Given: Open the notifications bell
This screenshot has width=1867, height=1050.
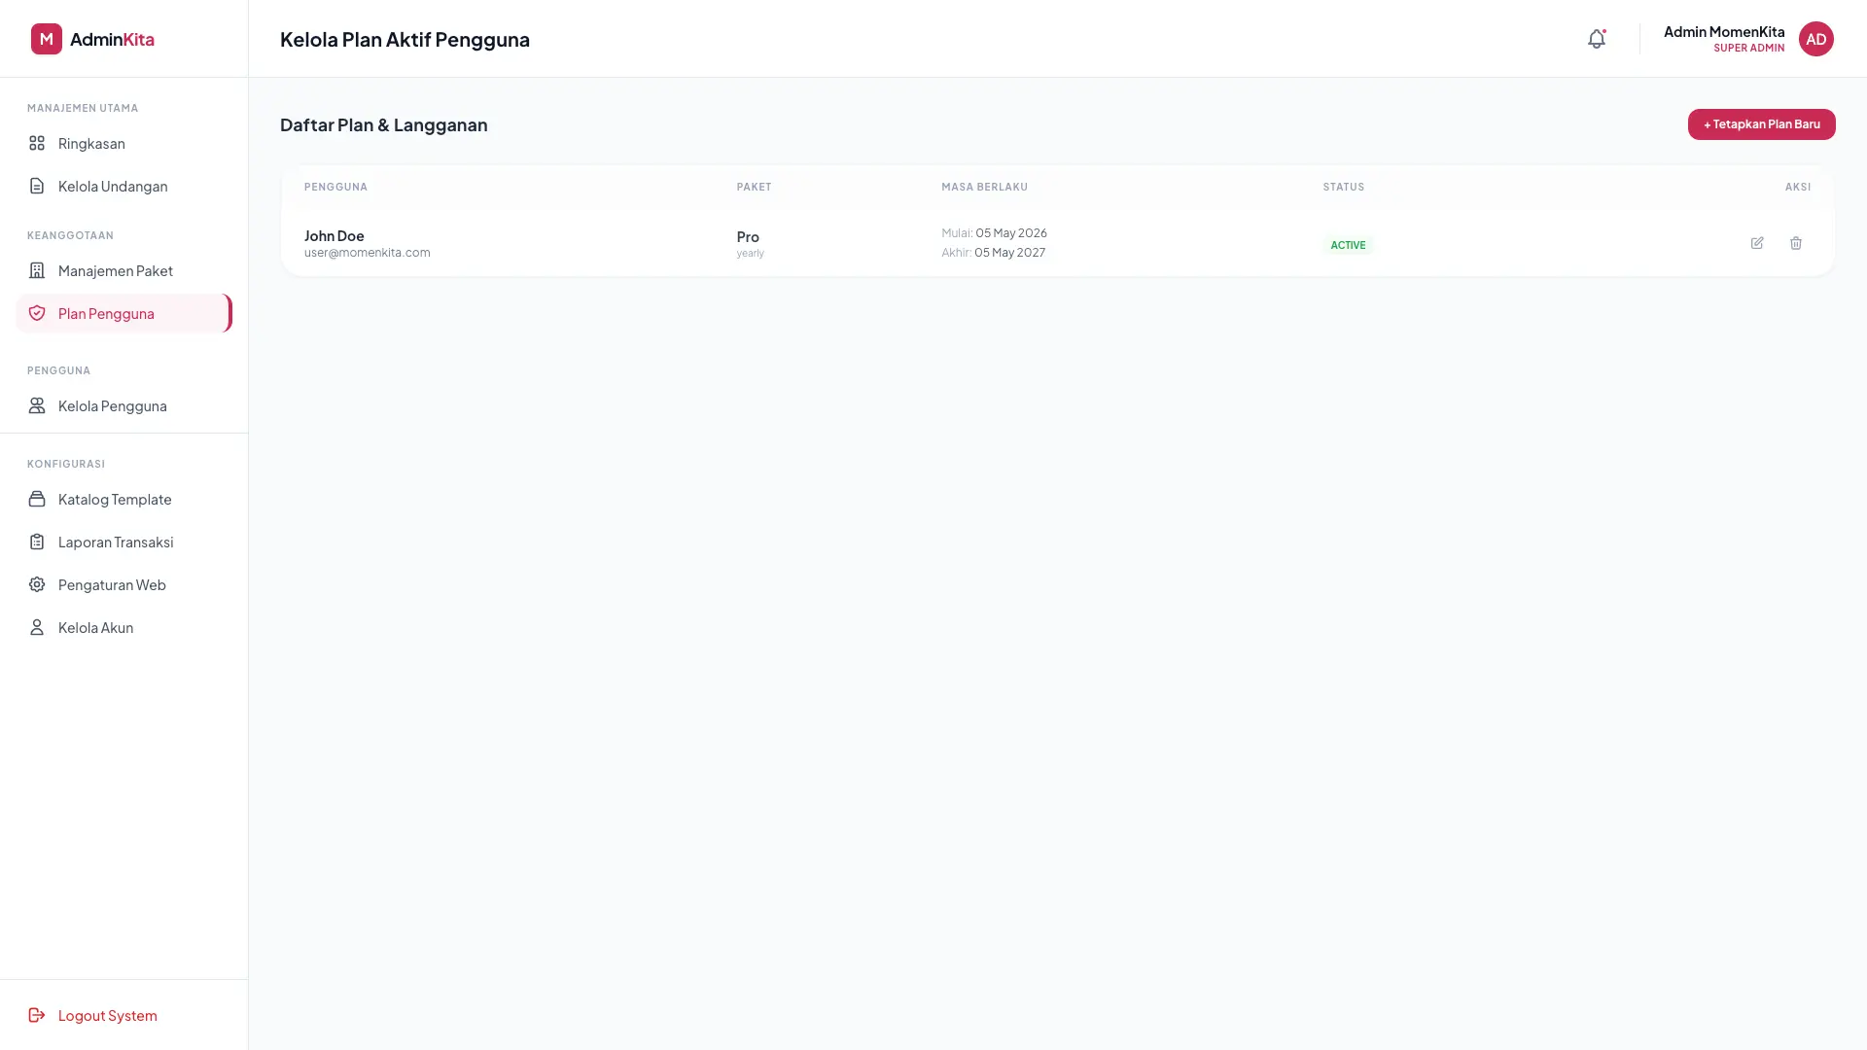Looking at the screenshot, I should 1597,39.
